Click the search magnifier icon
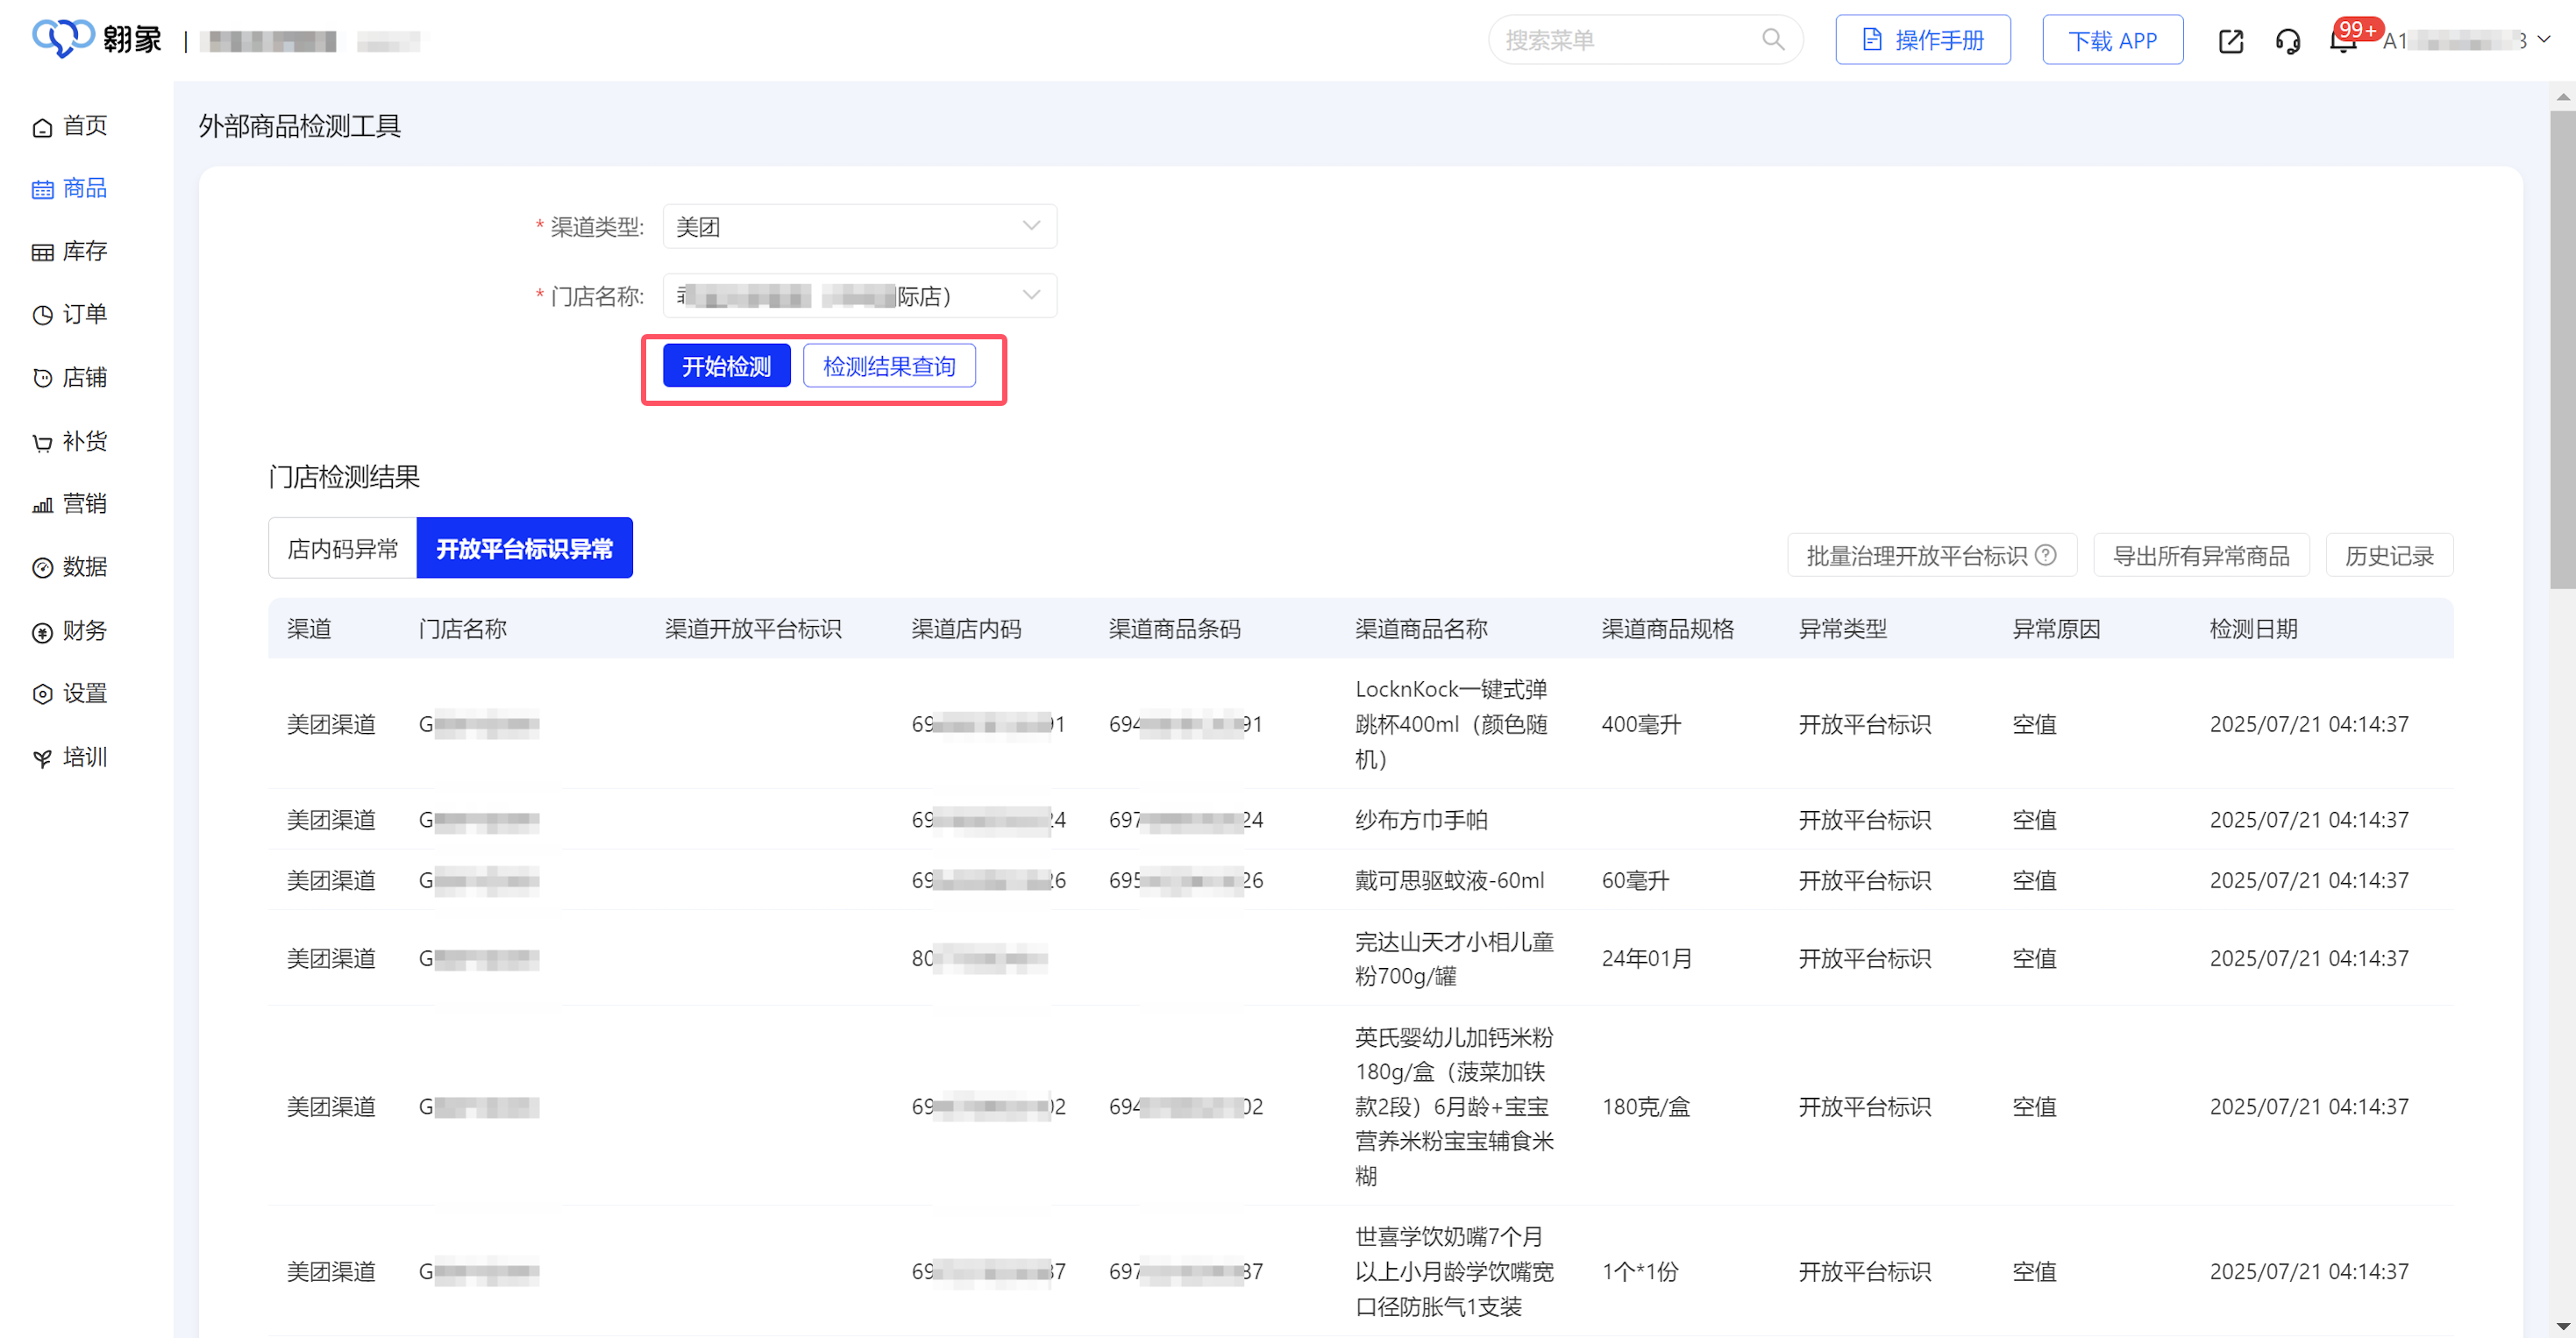2576x1338 pixels. point(1772,40)
